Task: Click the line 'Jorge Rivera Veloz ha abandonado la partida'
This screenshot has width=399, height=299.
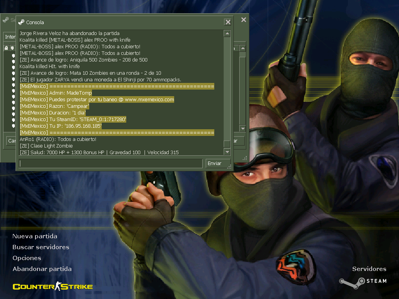Action: tap(69, 33)
